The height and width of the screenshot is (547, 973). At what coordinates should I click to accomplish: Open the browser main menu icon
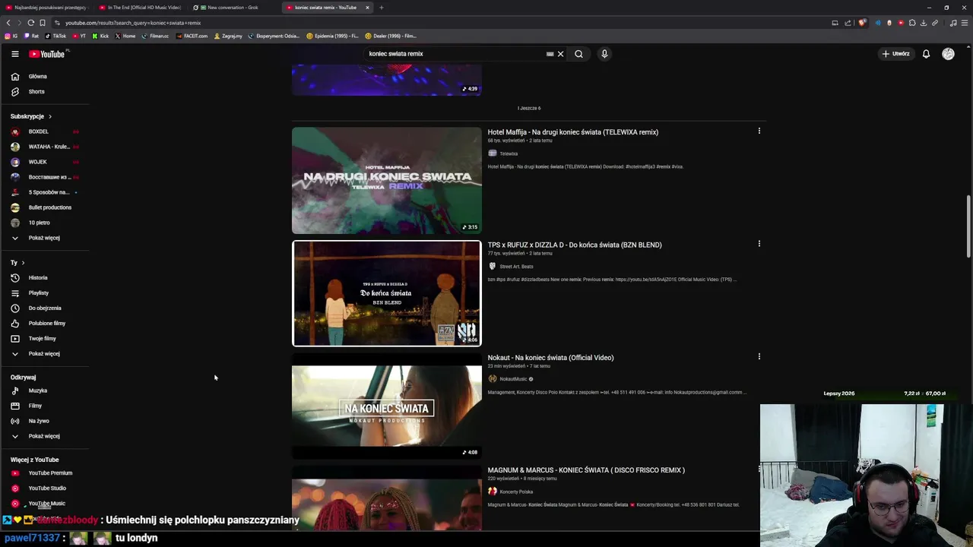pyautogui.click(x=965, y=23)
